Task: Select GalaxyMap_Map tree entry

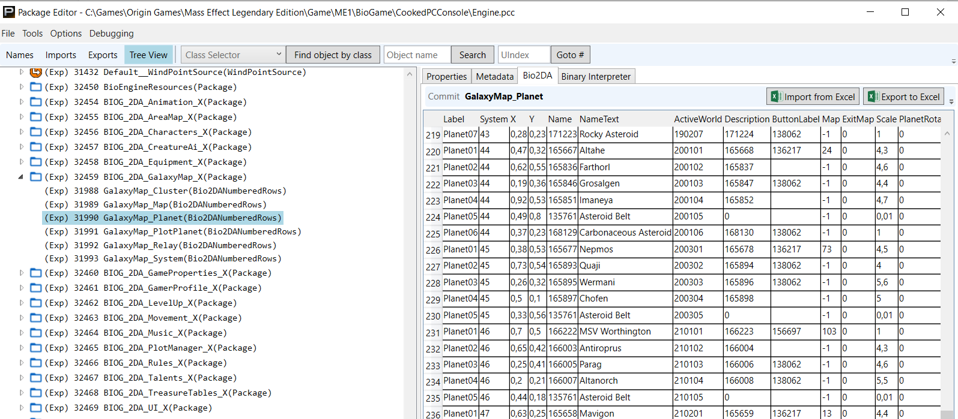Action: point(156,204)
